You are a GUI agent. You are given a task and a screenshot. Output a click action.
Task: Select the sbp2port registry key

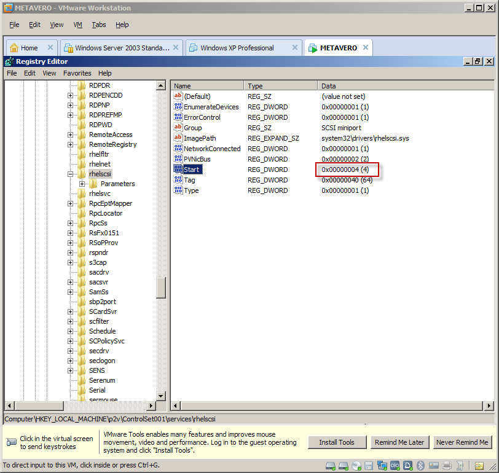[x=103, y=302]
